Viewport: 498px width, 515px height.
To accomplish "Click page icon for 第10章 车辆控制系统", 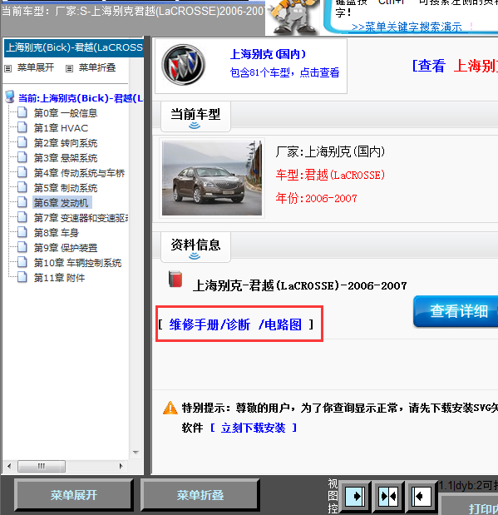I will (x=22, y=262).
